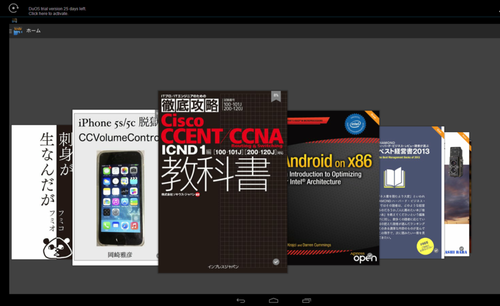500x306 pixels.
Task: Tap the Android Back navigation button
Action: click(241, 300)
